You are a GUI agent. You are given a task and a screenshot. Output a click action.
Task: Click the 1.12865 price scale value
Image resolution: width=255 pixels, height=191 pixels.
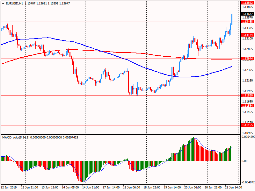(248, 49)
